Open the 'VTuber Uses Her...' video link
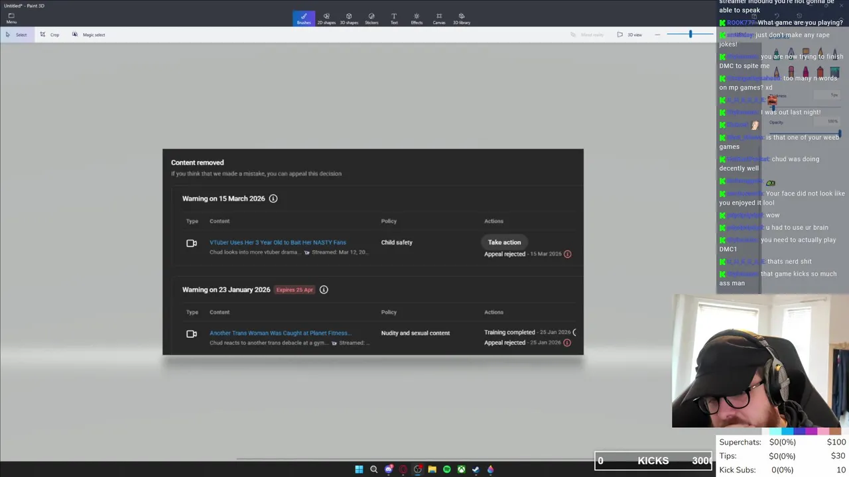849x477 pixels. point(278,242)
